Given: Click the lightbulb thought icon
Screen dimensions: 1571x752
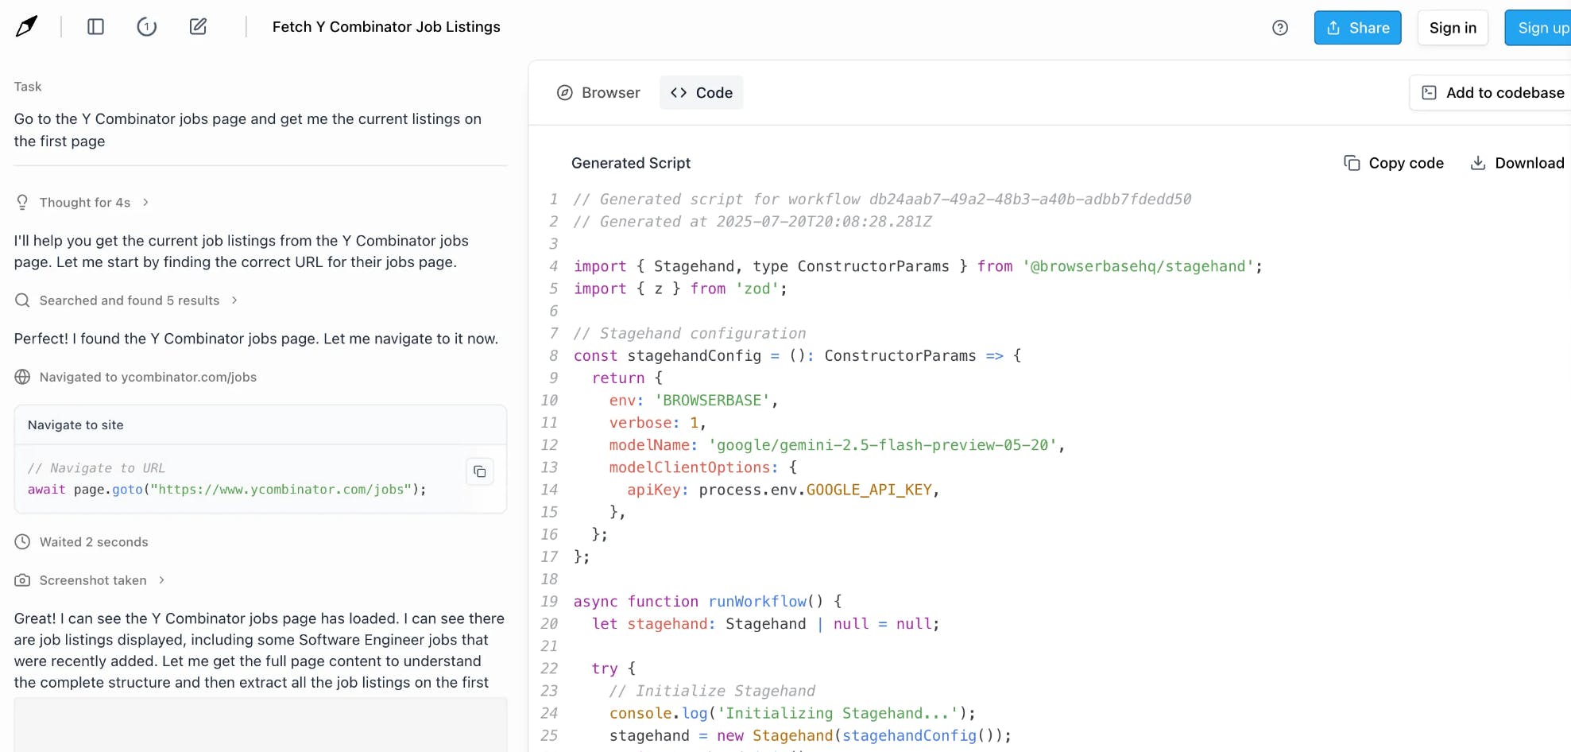Looking at the screenshot, I should [x=22, y=202].
